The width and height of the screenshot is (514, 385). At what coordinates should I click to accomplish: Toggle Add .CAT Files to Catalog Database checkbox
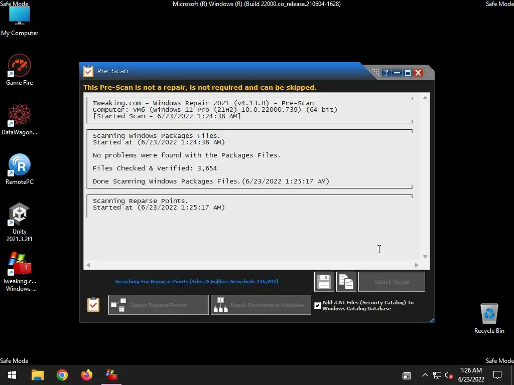pyautogui.click(x=317, y=305)
